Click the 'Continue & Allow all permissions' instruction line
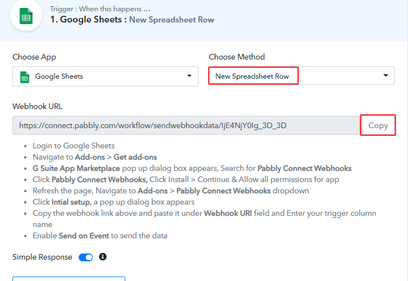Image resolution: width=408 pixels, height=281 pixels. (186, 179)
